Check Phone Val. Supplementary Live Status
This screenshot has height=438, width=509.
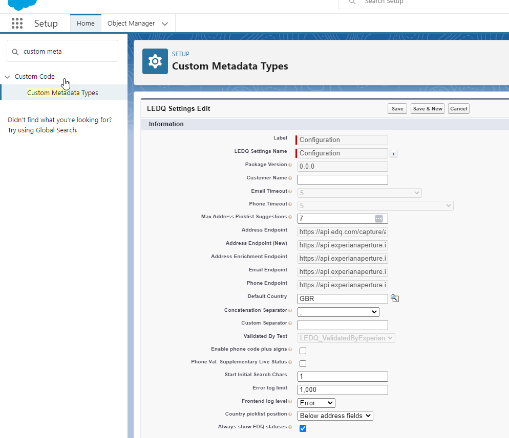point(303,363)
